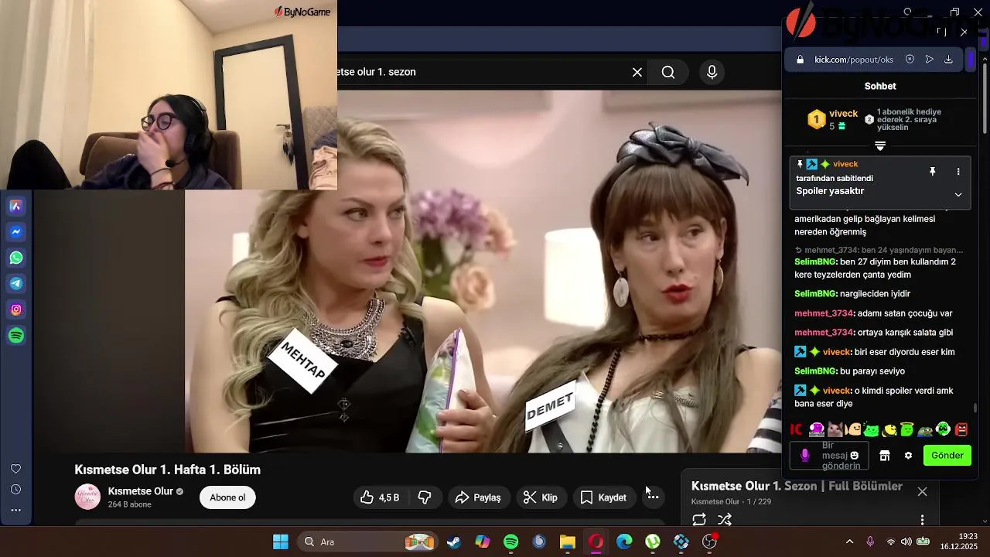990x557 pixels.
Task: Click the YouTube search magnifier button
Action: (x=668, y=72)
